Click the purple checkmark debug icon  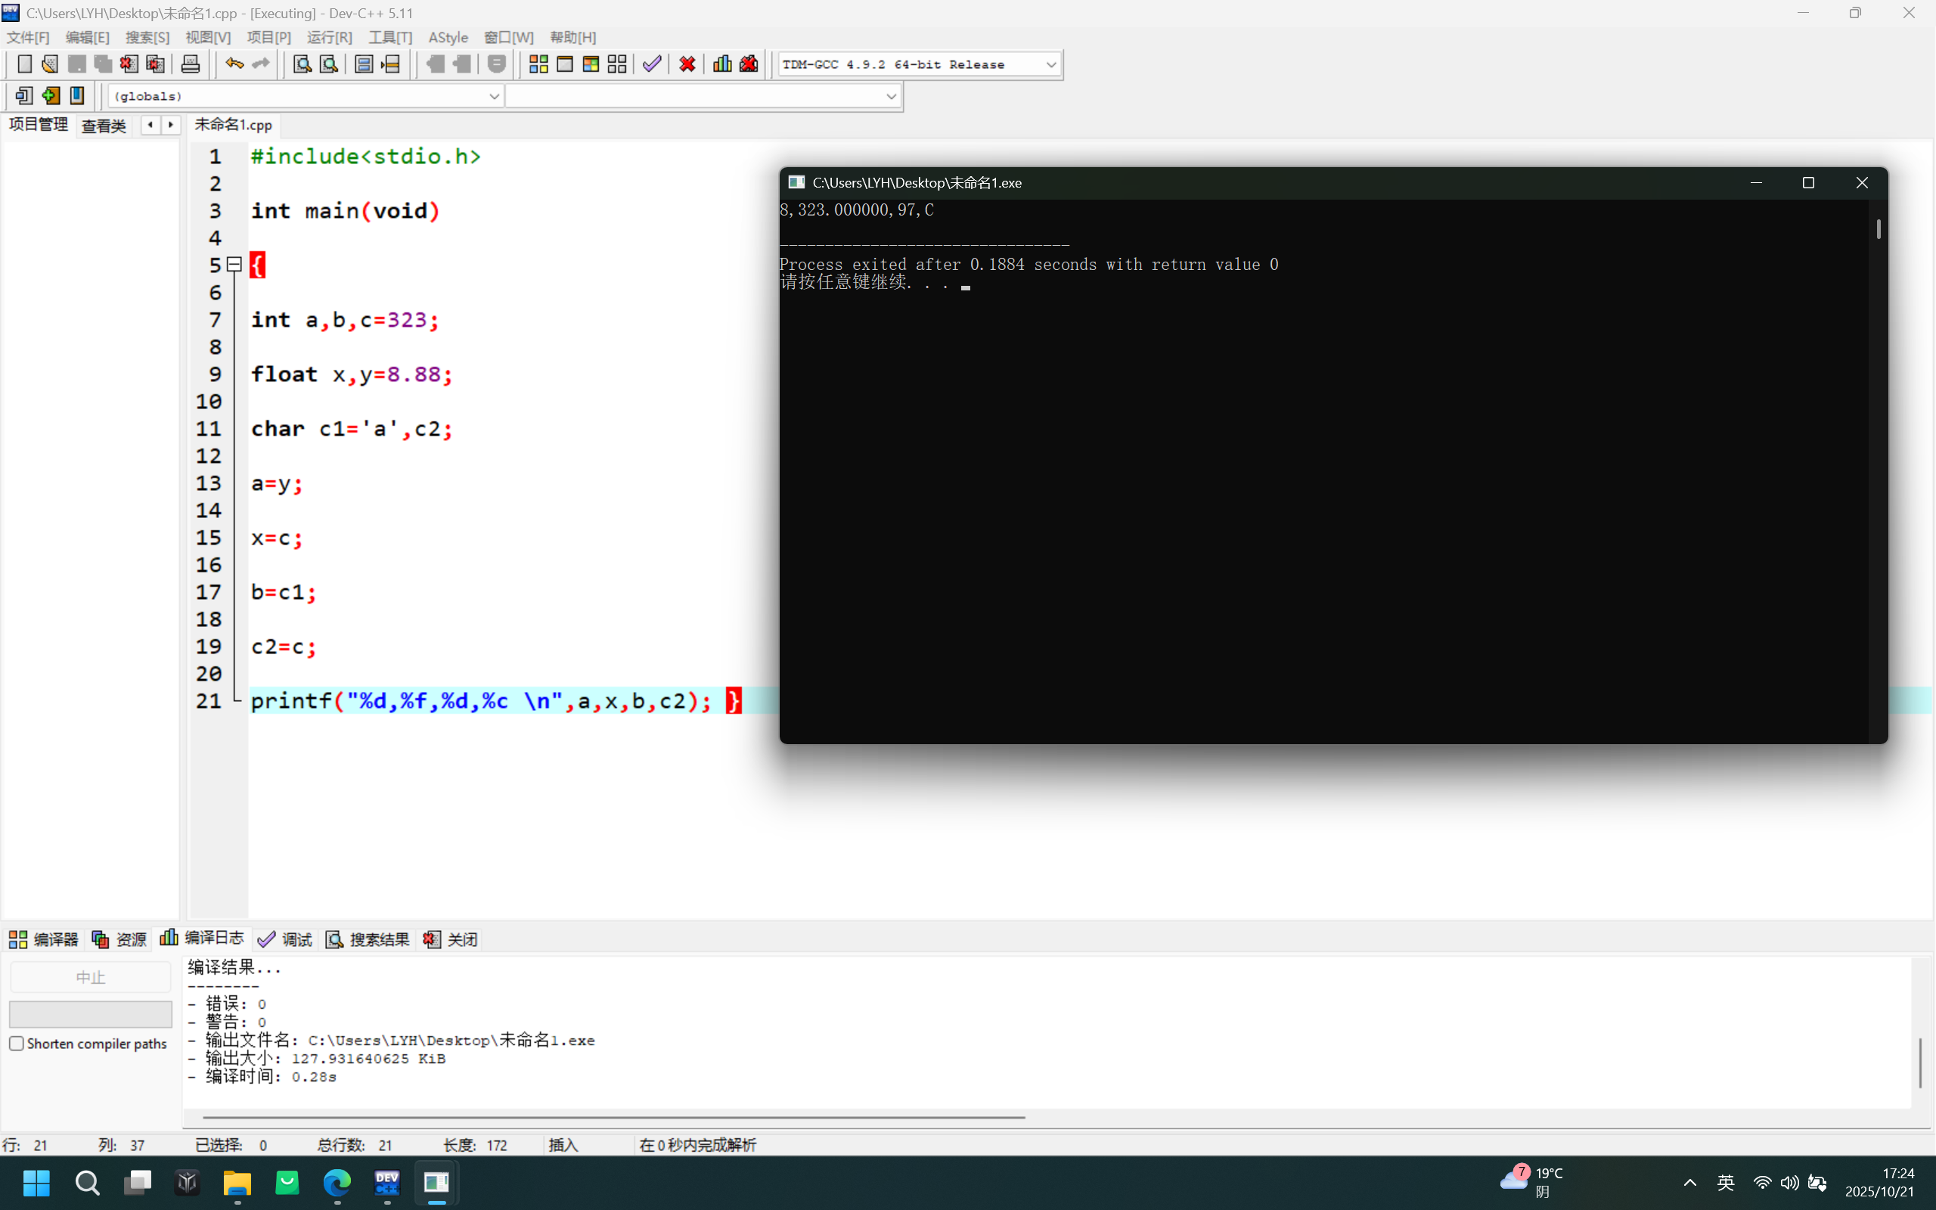[652, 64]
